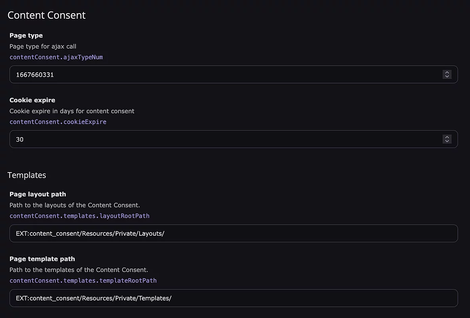Click 'Cookie expire in days for content consent' text
This screenshot has height=318, width=470.
tap(72, 111)
